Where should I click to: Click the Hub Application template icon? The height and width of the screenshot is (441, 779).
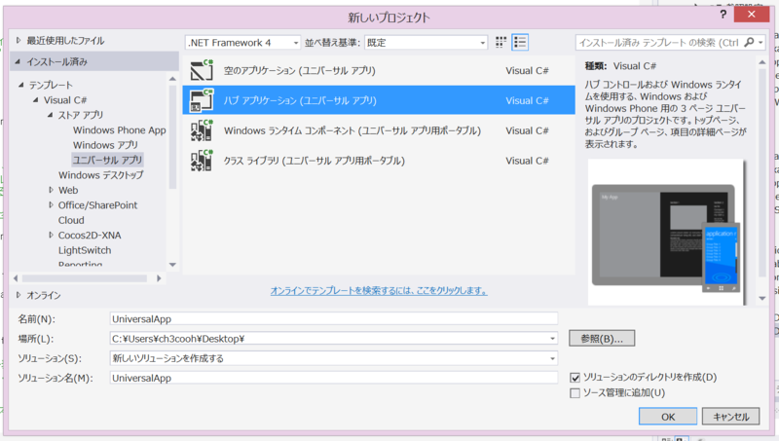click(x=202, y=100)
